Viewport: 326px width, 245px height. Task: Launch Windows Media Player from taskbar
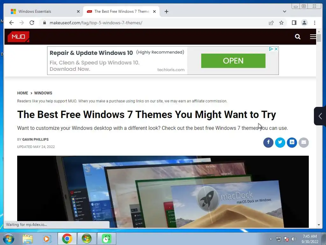pos(47,239)
